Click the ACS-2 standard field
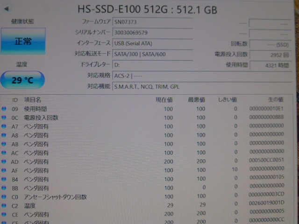 tap(202, 76)
